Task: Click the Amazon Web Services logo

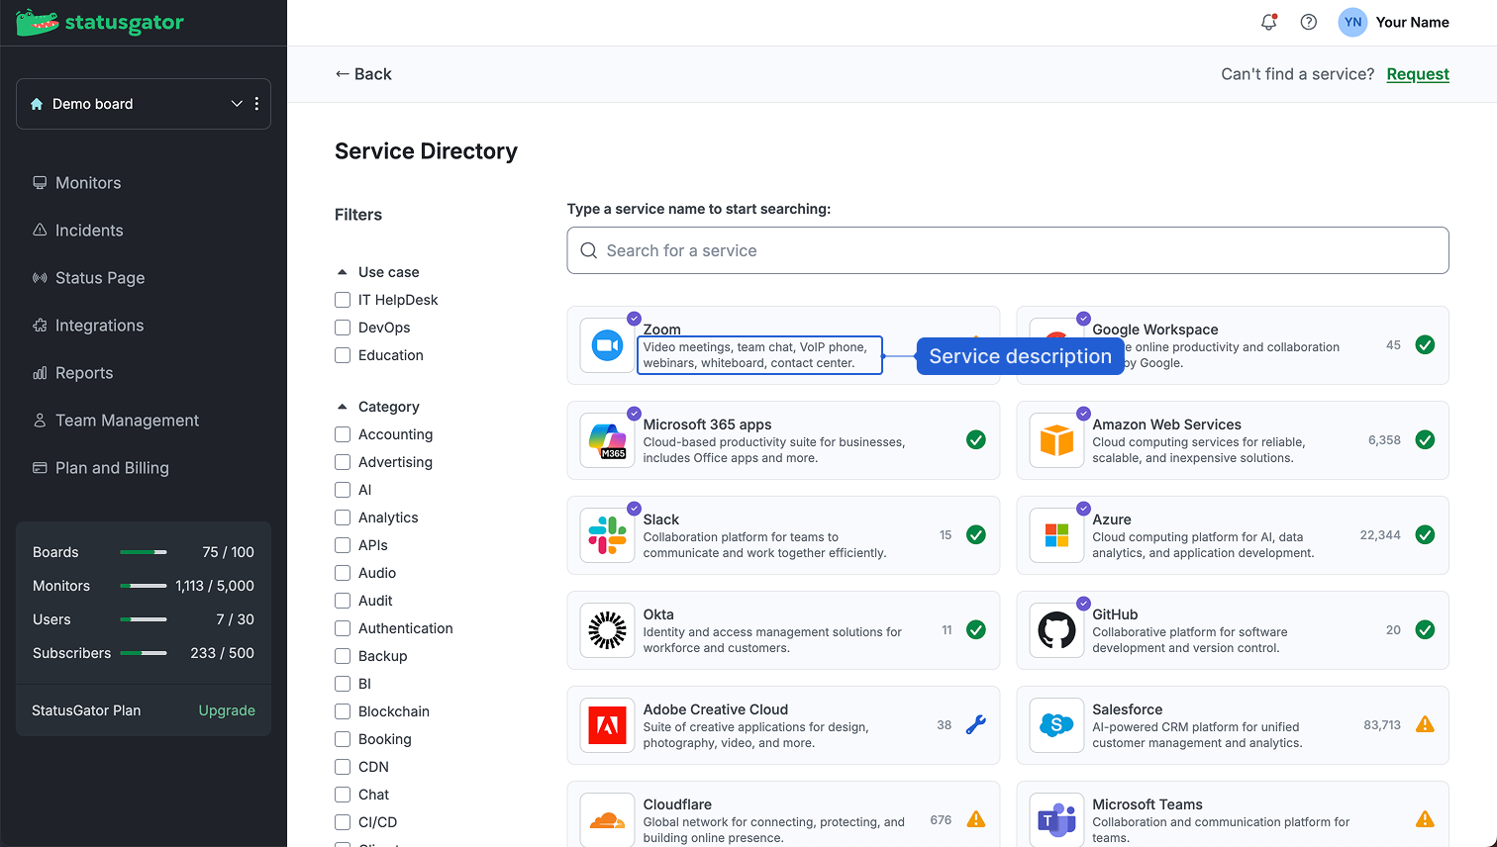Action: [x=1056, y=440]
